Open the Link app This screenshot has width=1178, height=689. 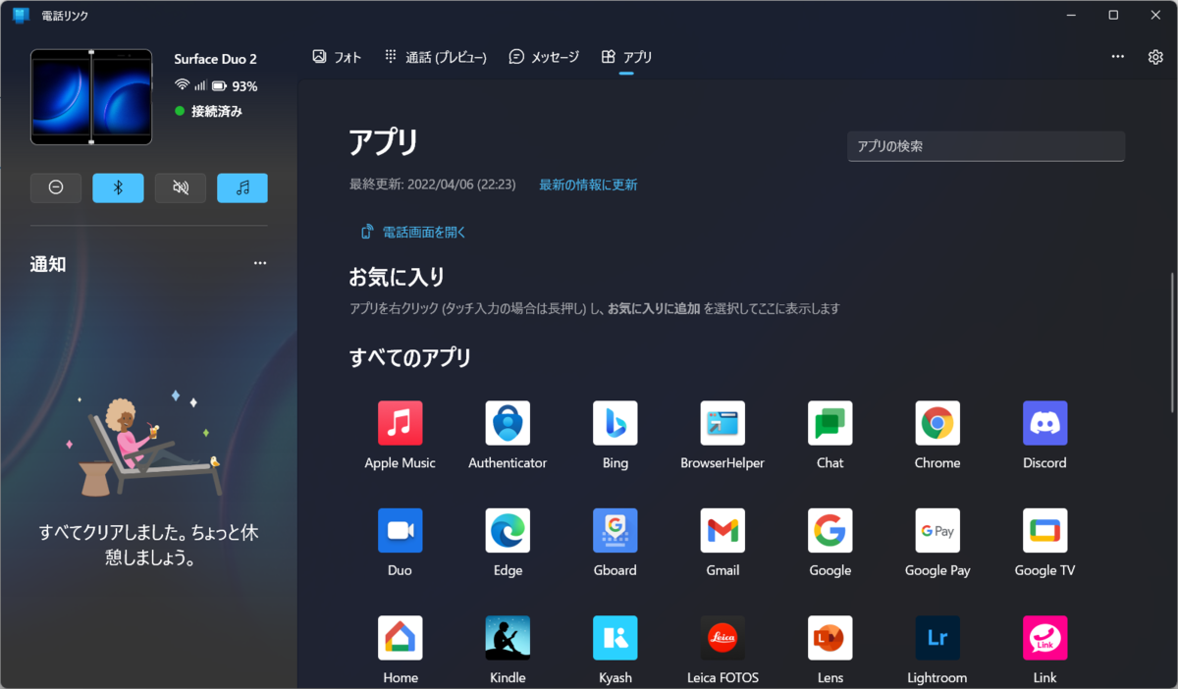coord(1044,638)
